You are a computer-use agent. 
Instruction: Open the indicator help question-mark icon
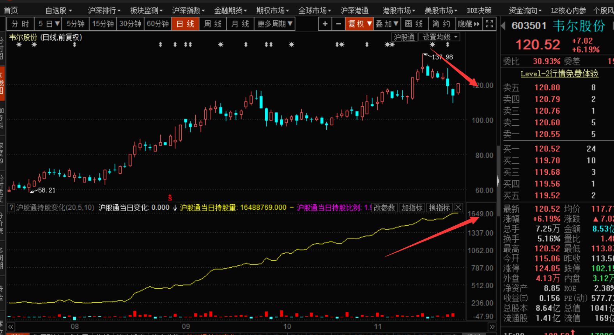coord(11,208)
